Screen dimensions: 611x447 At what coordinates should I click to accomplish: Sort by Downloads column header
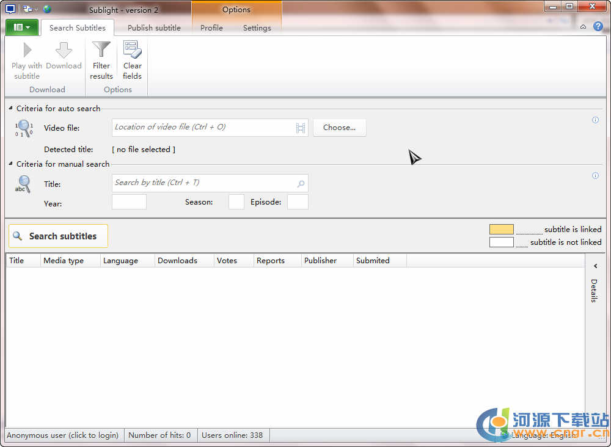tap(185, 261)
